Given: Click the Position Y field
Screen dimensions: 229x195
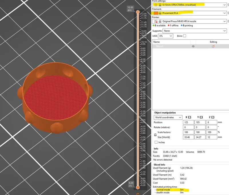Looking at the screenshot, I should click(200, 122).
